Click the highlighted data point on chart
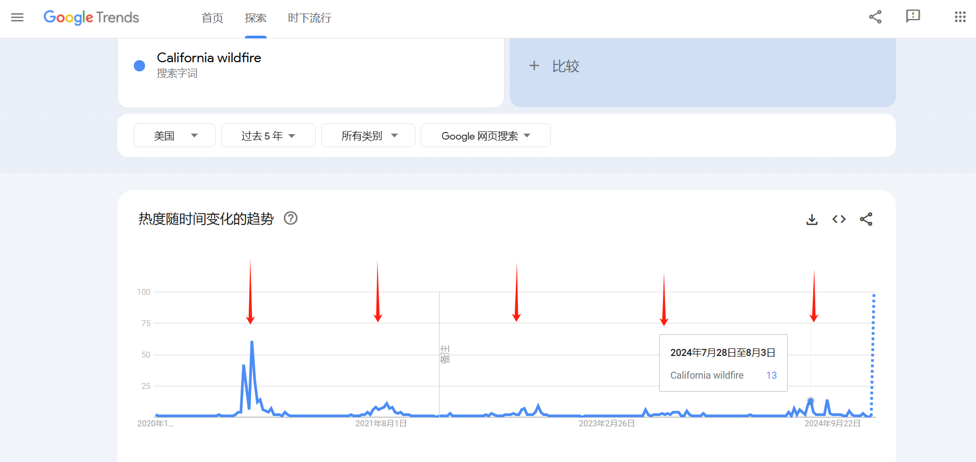 click(x=811, y=401)
